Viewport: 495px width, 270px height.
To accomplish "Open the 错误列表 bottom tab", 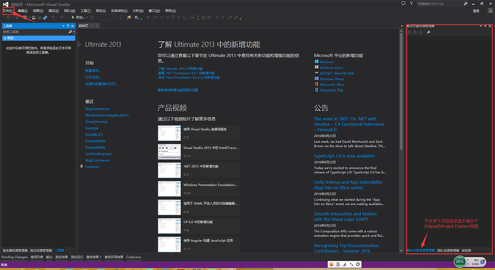I will [x=37, y=257].
